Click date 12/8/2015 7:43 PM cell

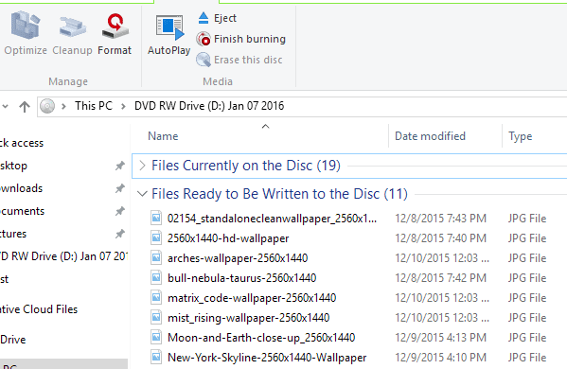pyautogui.click(x=440, y=219)
